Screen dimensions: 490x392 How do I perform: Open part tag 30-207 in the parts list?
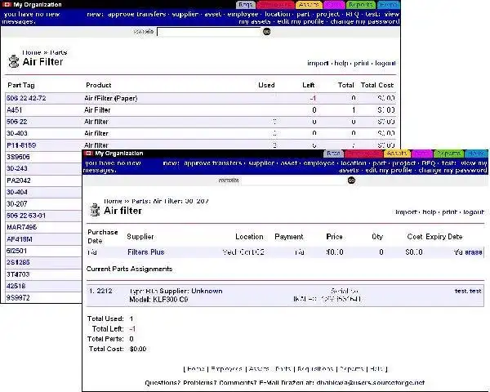click(x=17, y=204)
